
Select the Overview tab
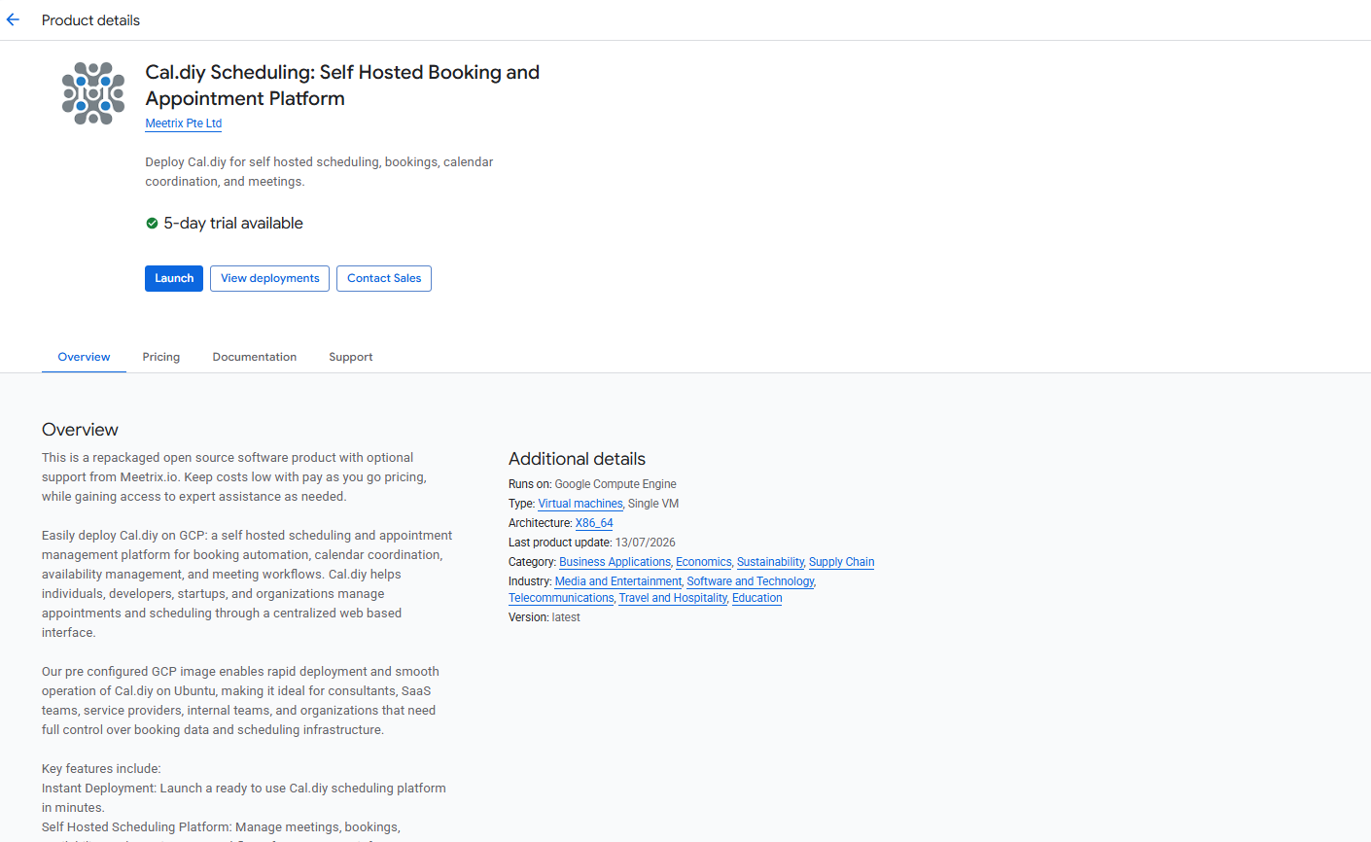[x=84, y=357]
